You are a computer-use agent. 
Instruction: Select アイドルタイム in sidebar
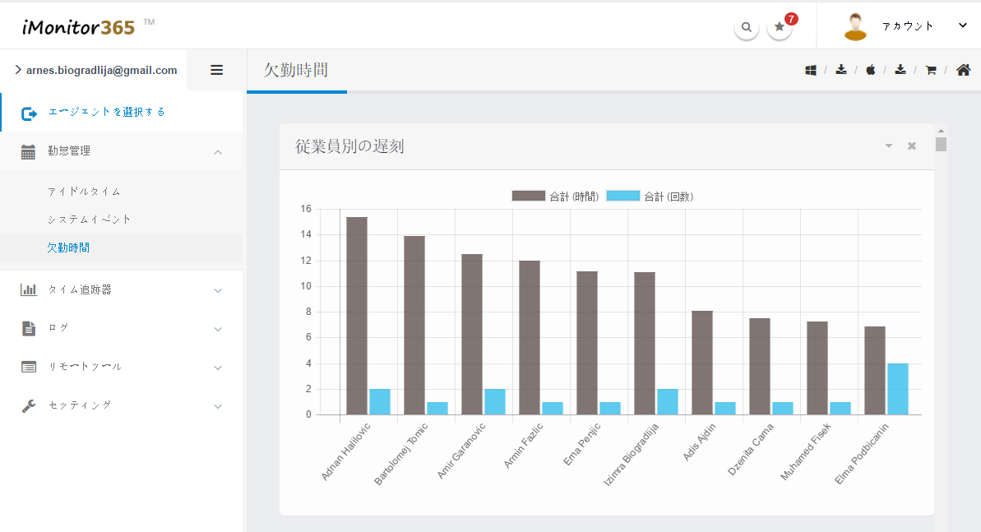click(84, 192)
